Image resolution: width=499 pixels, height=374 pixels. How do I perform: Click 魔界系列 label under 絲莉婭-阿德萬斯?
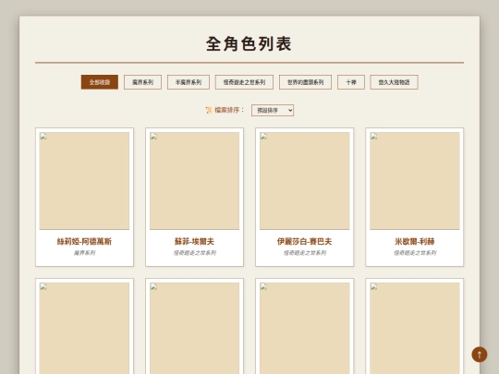click(x=84, y=253)
